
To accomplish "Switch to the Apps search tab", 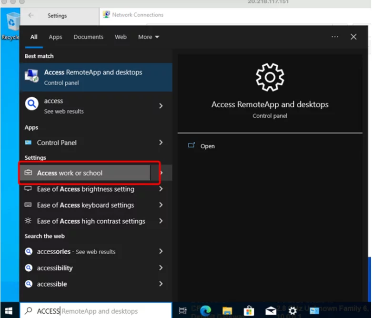I will 56,37.
